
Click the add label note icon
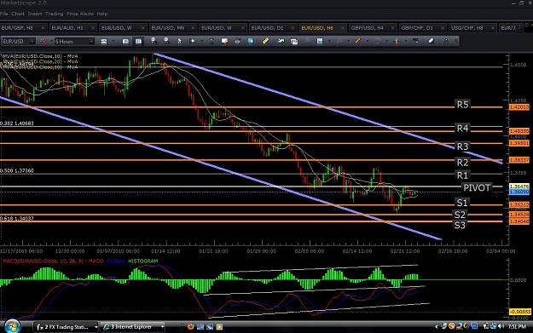(224, 41)
